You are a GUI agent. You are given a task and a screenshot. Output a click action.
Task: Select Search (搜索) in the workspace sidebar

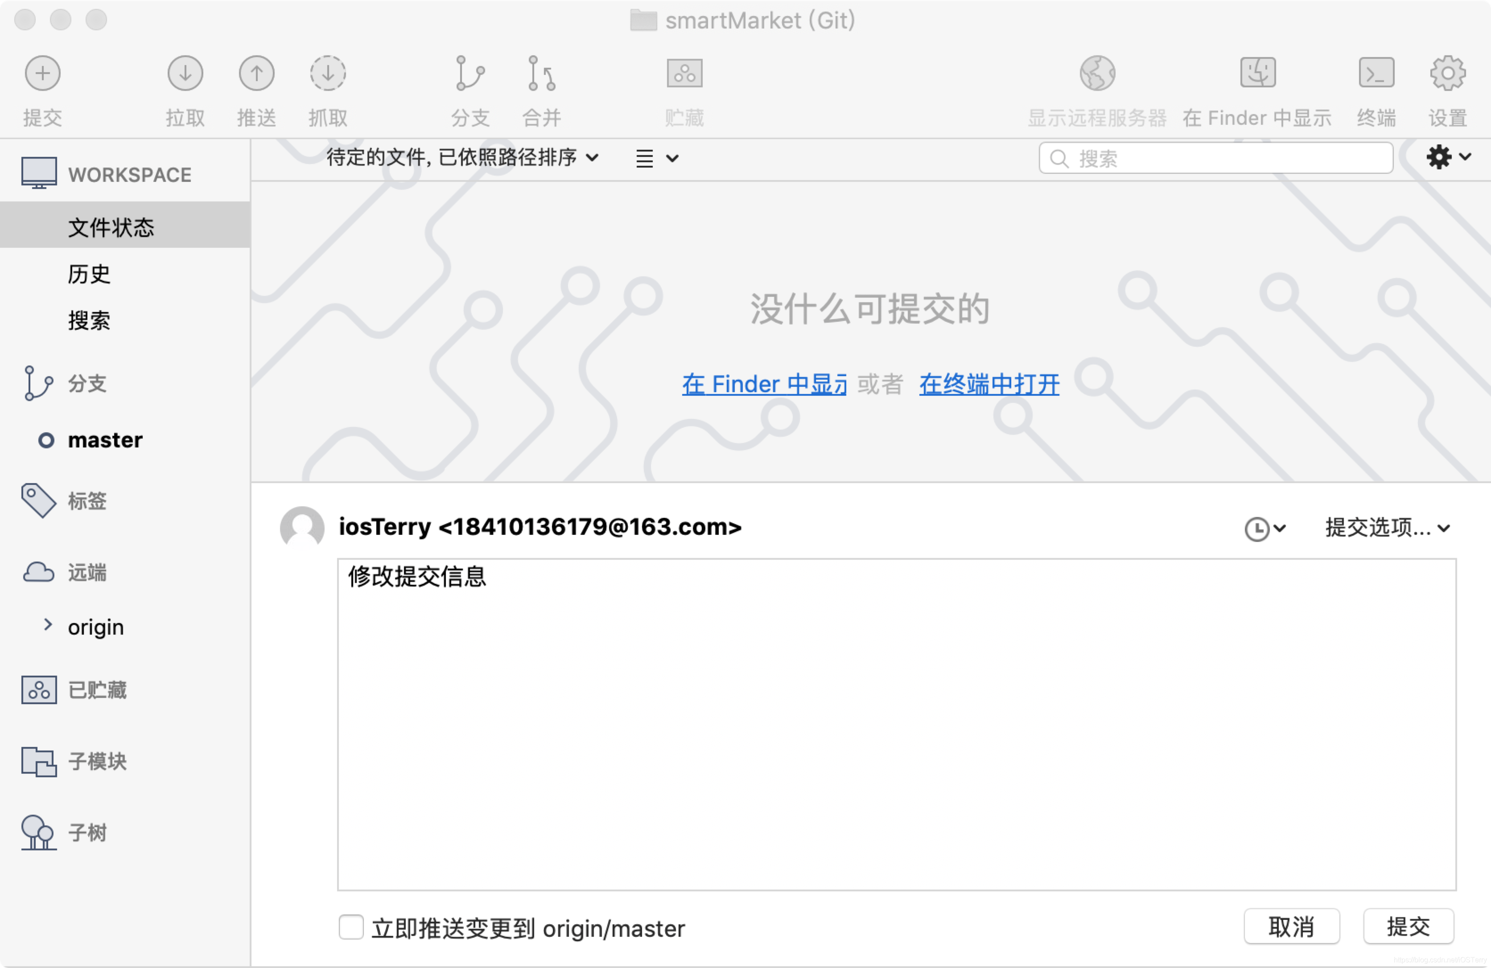point(89,320)
